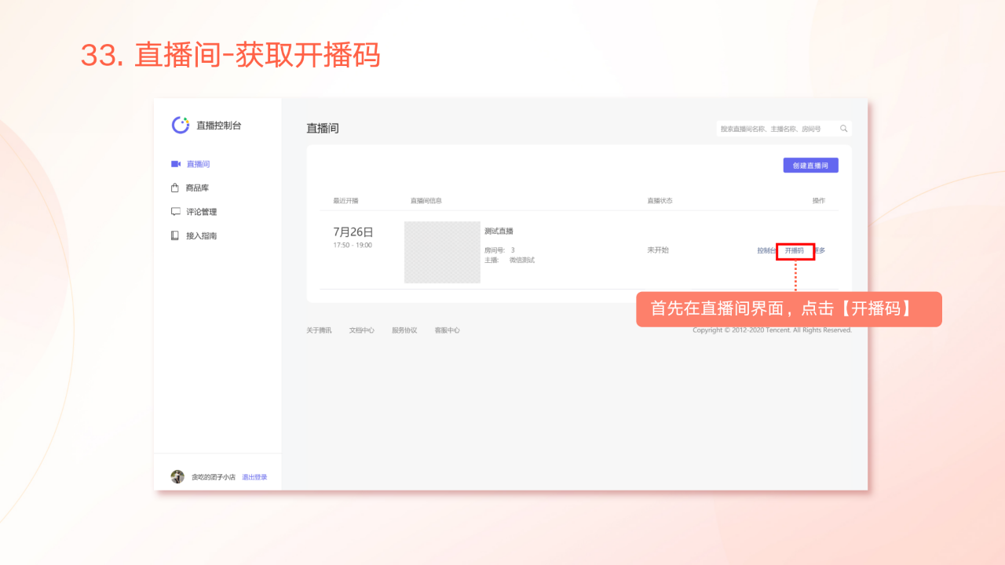The height and width of the screenshot is (565, 1005).
Task: Click the shopping bag icon beside 商品库
Action: click(176, 188)
